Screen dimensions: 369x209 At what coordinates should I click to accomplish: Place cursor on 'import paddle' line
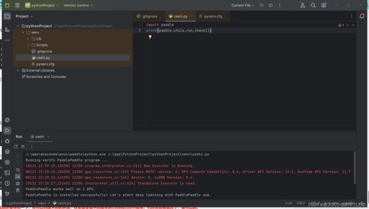160,25
